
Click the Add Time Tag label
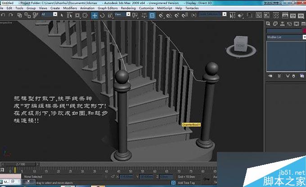(186, 183)
